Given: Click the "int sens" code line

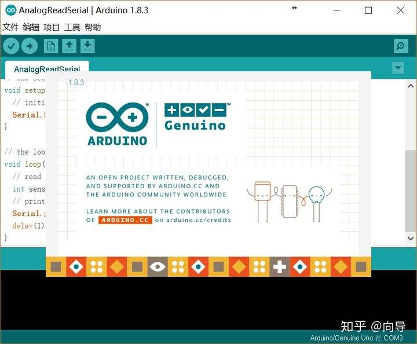Looking at the screenshot, I should click(29, 189).
